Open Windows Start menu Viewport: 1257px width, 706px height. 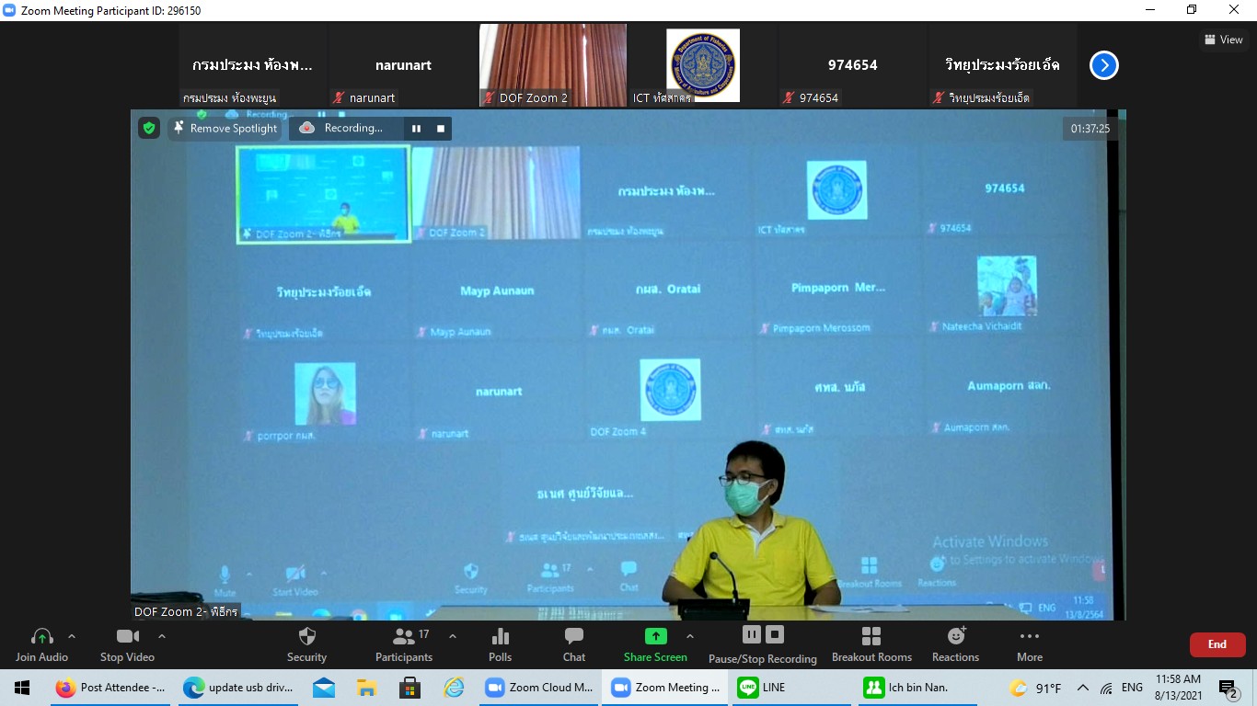(22, 688)
